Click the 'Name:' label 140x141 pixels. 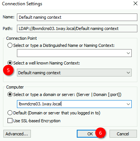pyautogui.click(x=9, y=17)
